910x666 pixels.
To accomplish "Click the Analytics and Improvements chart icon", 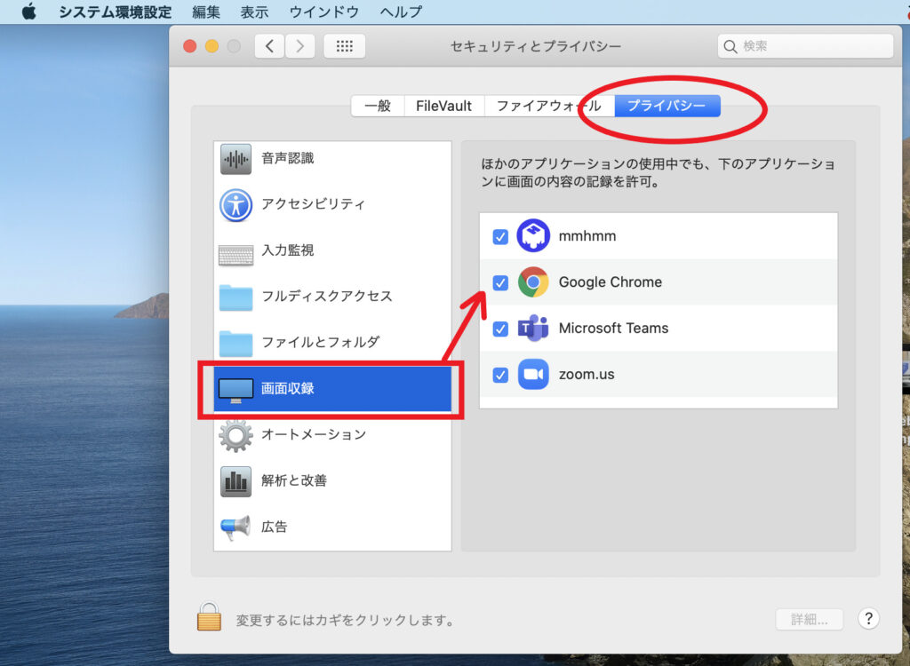I will click(x=235, y=481).
